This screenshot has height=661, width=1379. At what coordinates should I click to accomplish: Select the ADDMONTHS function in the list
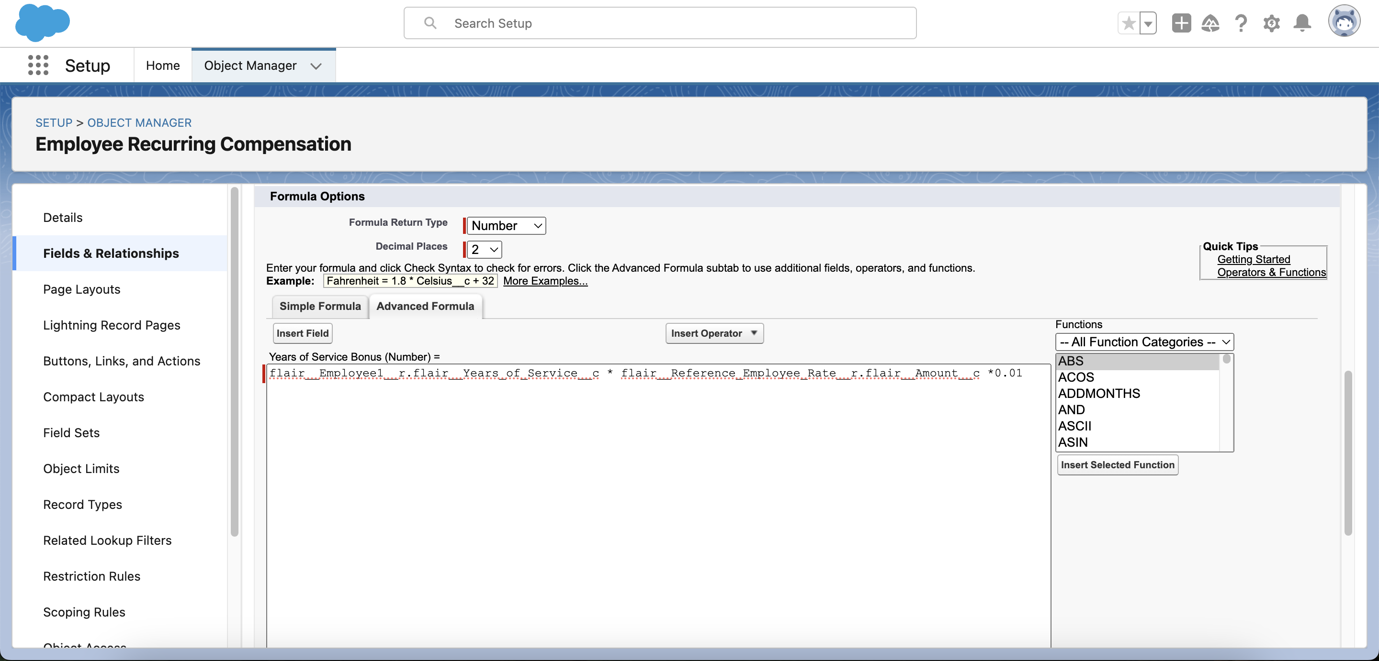(x=1098, y=394)
